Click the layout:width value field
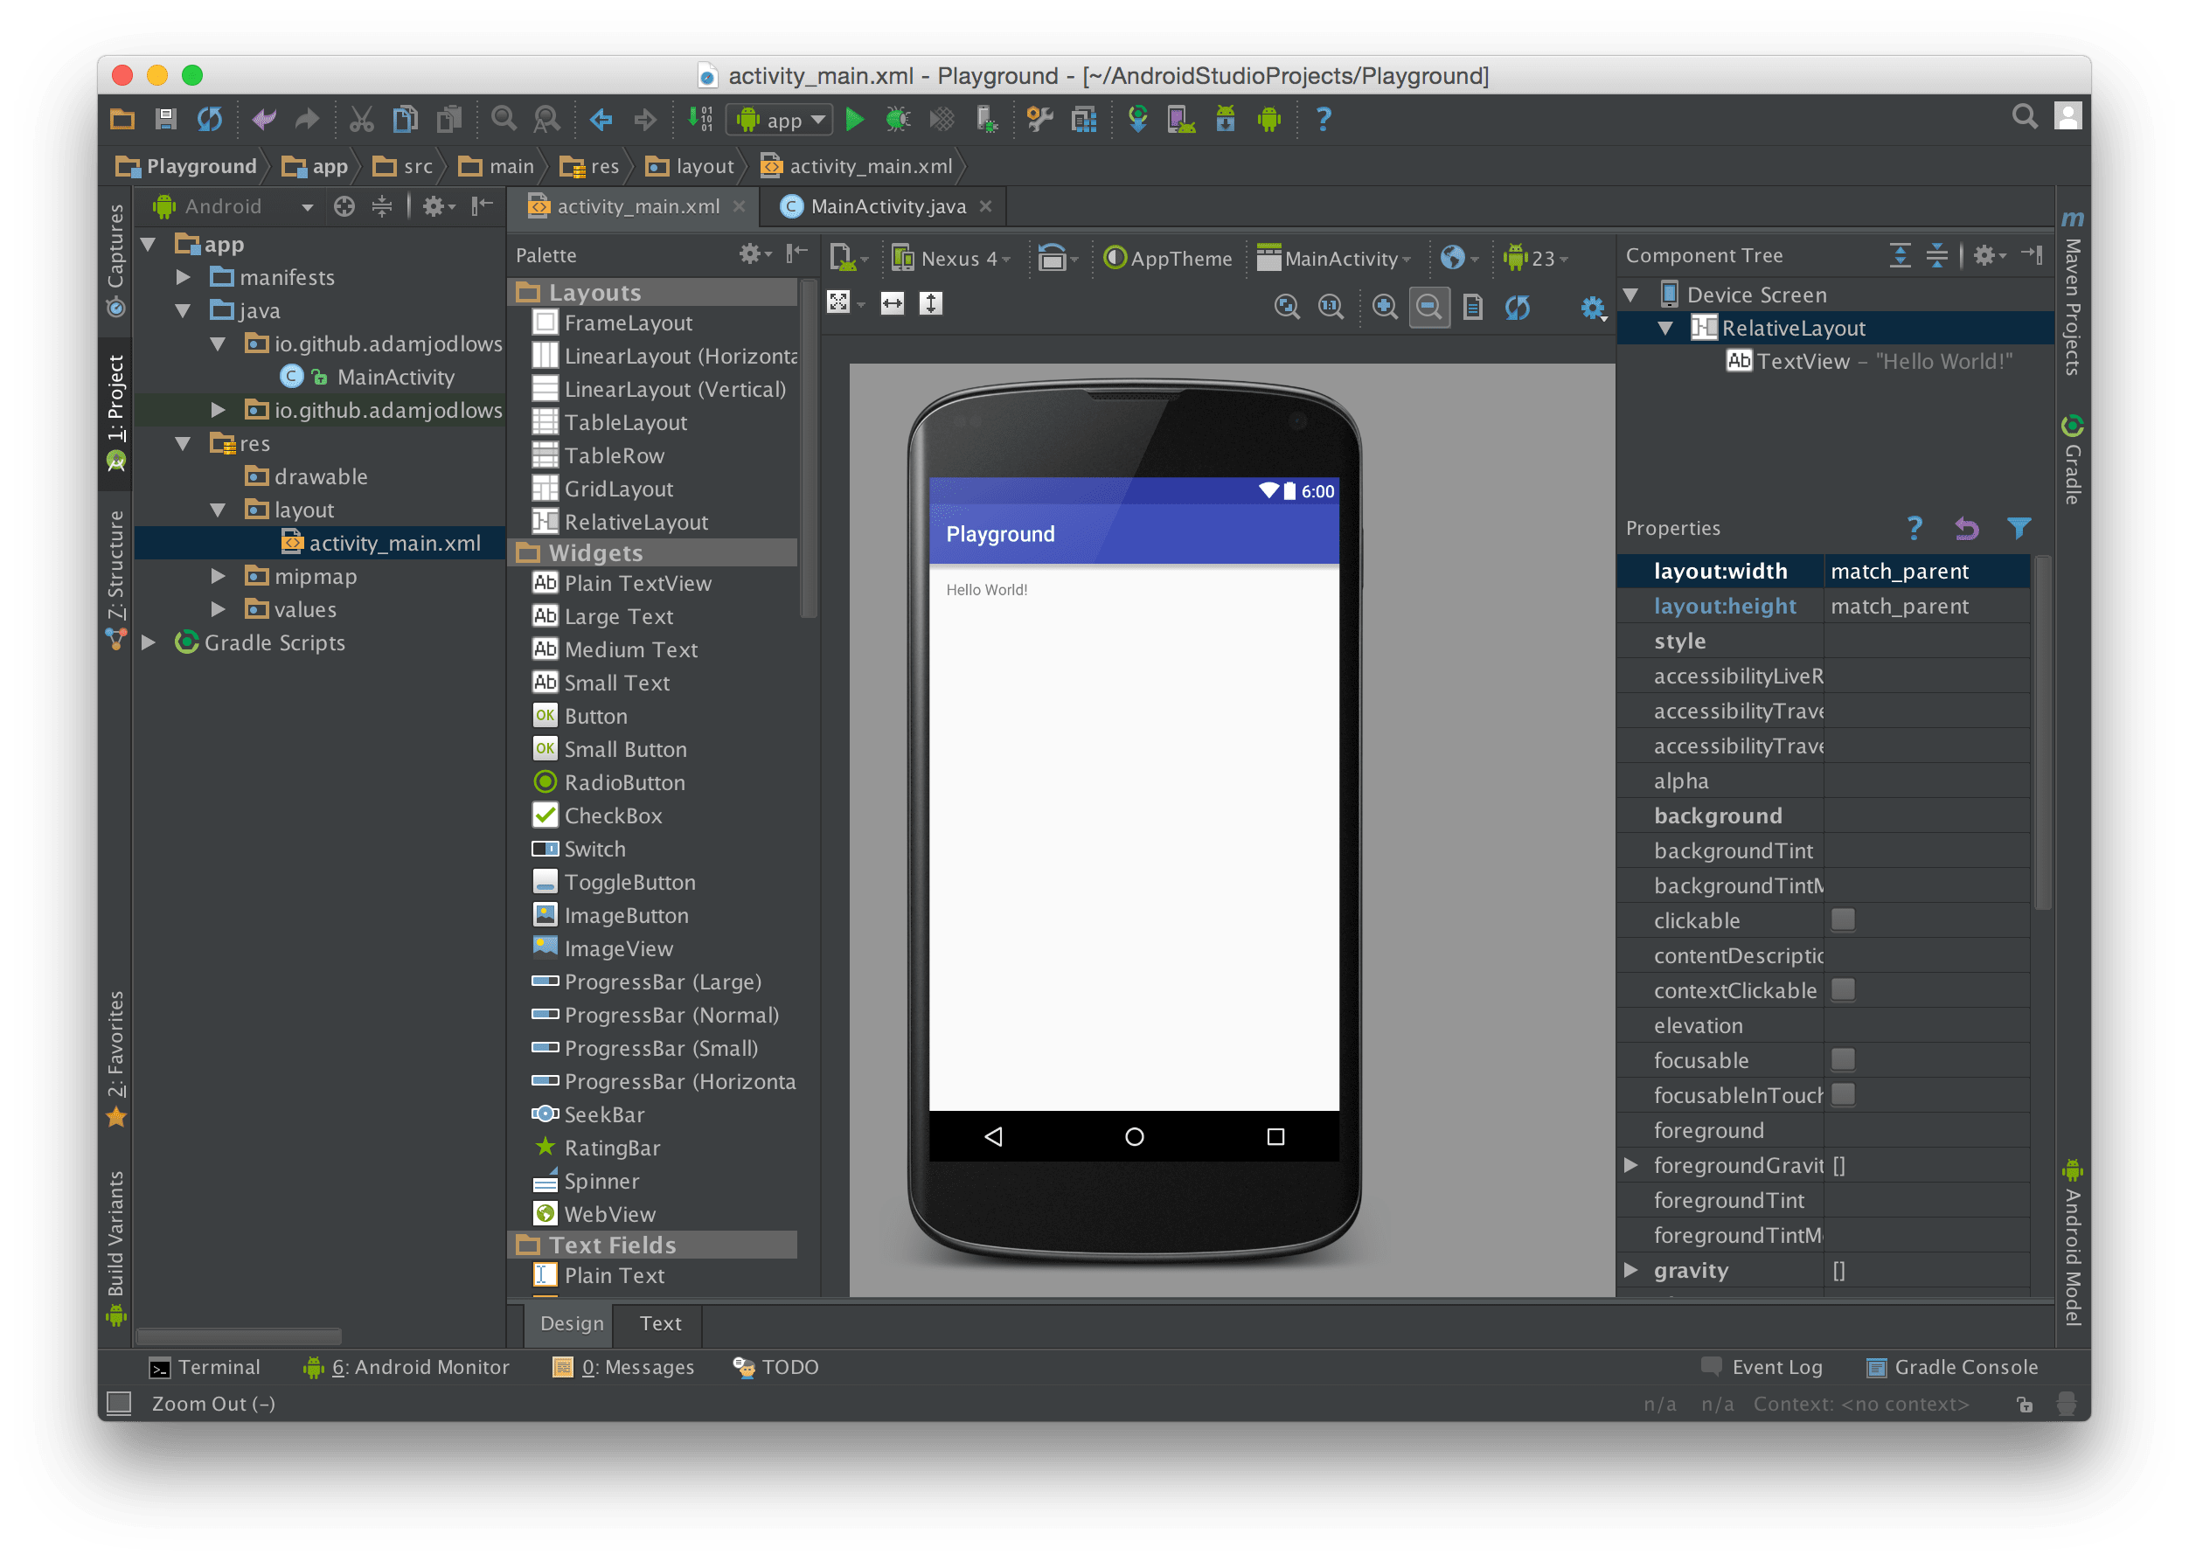The image size is (2189, 1561). (1927, 571)
